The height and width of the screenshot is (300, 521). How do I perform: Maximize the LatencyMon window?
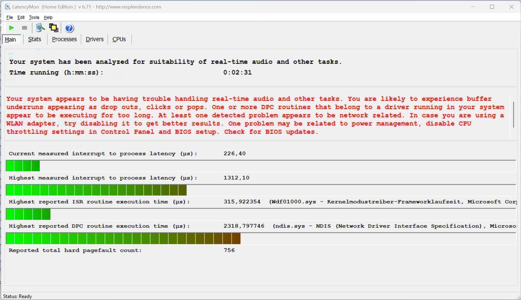pos(492,7)
